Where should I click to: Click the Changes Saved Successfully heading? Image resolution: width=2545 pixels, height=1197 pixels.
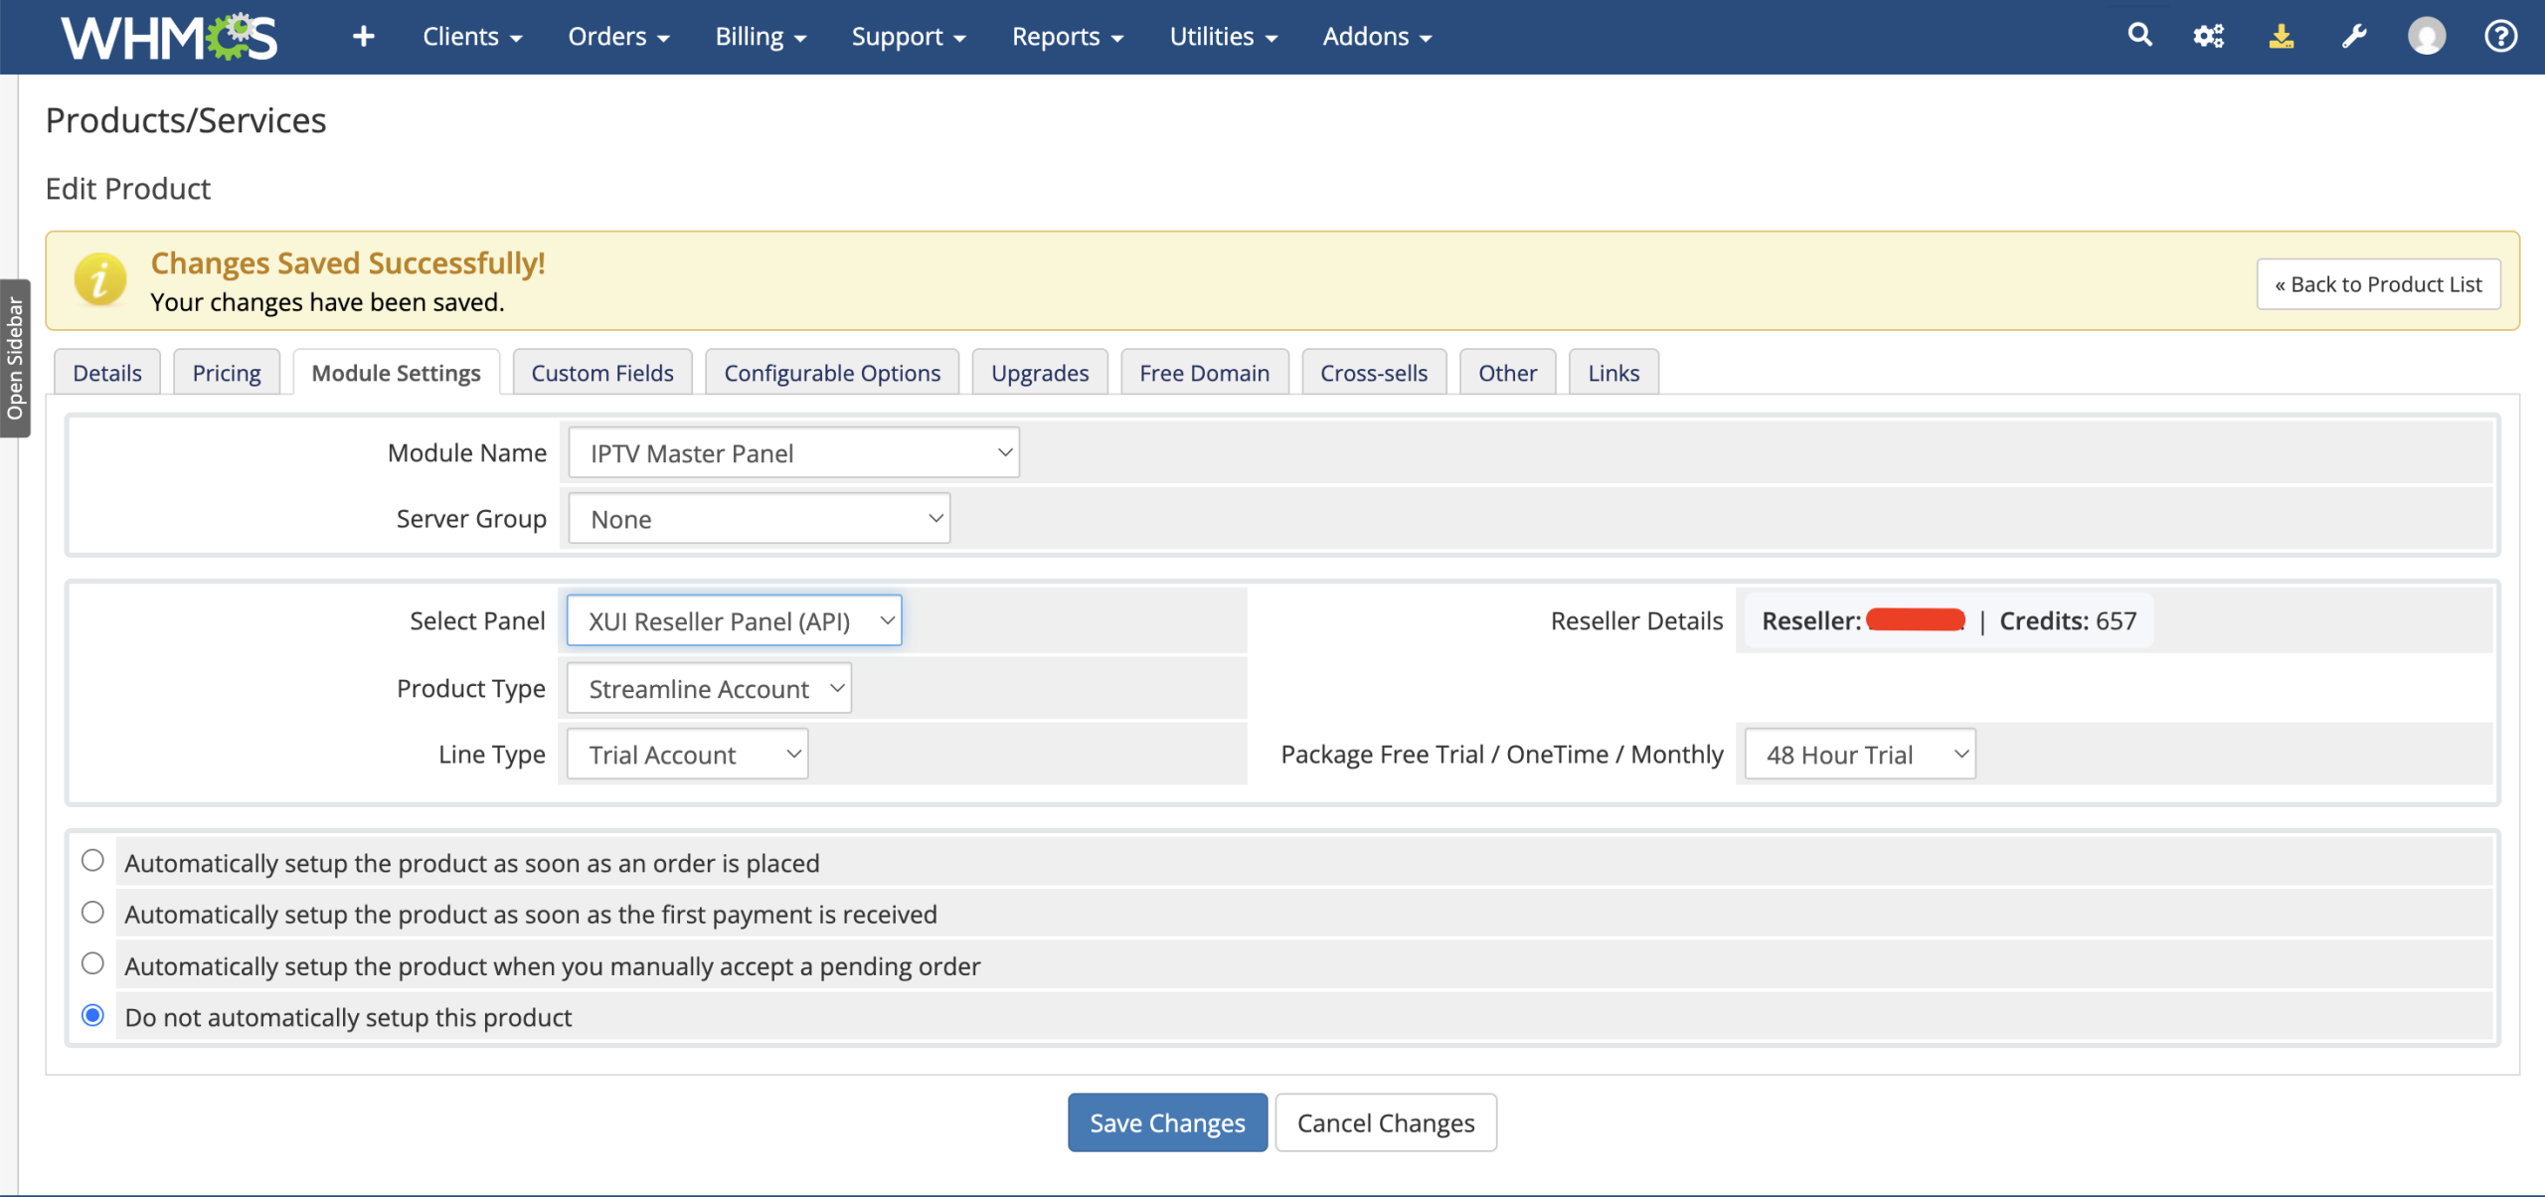(x=348, y=263)
